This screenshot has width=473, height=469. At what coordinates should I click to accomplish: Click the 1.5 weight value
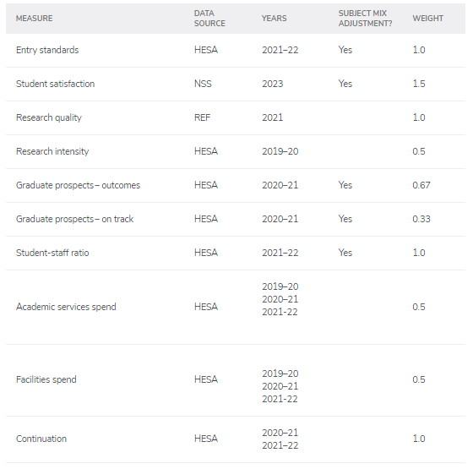pos(419,84)
